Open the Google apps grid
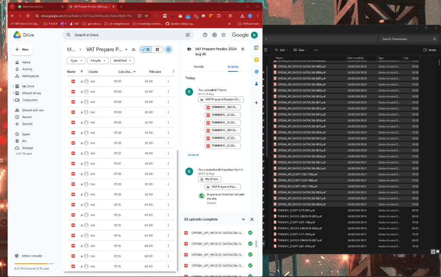Image resolution: width=441 pixels, height=277 pixels. [224, 35]
